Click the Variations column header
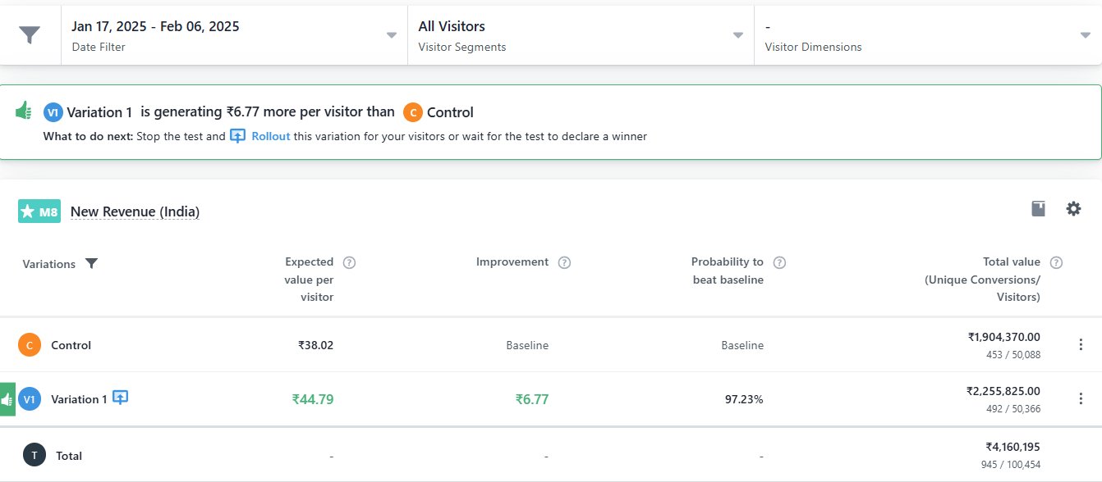This screenshot has height=482, width=1102. click(x=48, y=264)
